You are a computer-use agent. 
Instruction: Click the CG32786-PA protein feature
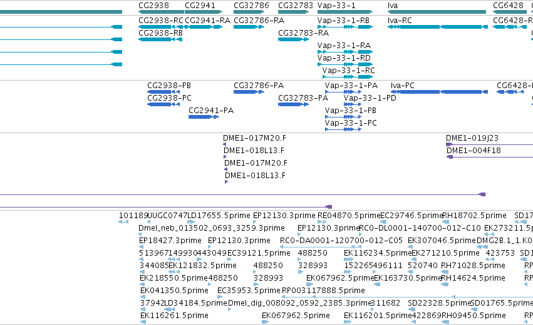pyautogui.click(x=249, y=92)
